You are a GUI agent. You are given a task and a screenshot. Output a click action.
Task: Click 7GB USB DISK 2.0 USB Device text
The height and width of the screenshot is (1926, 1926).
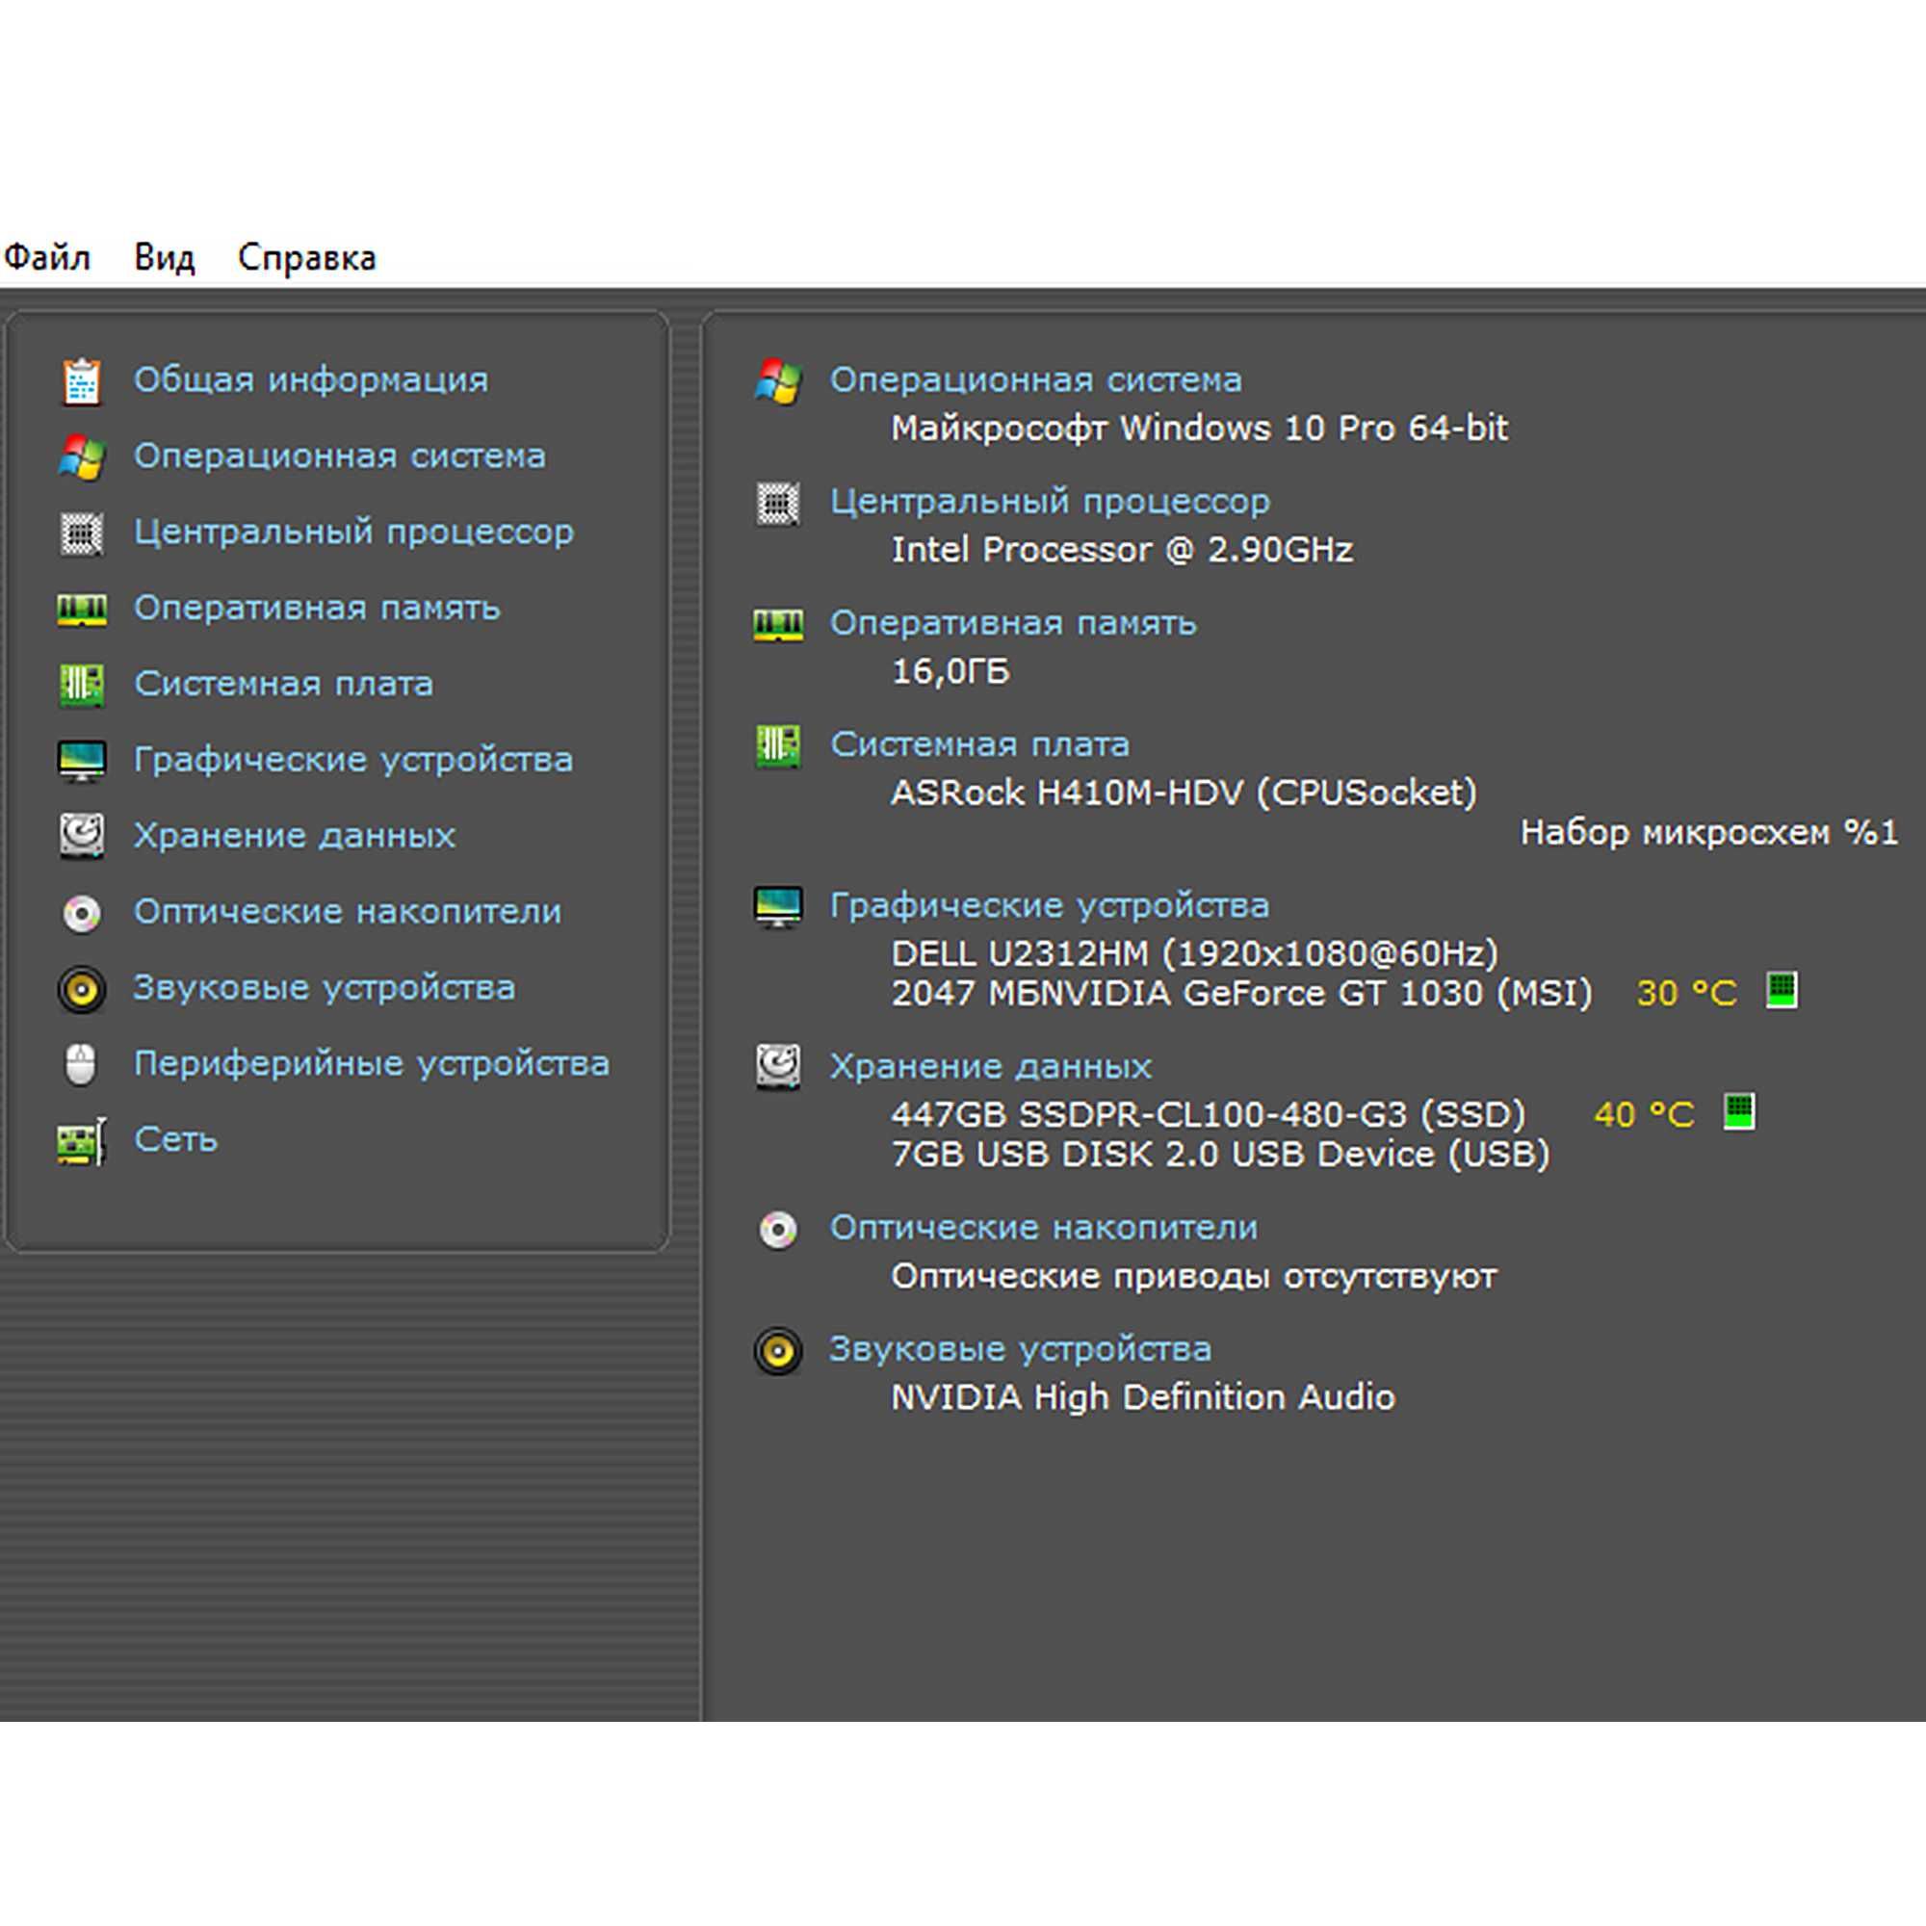tap(1220, 1155)
